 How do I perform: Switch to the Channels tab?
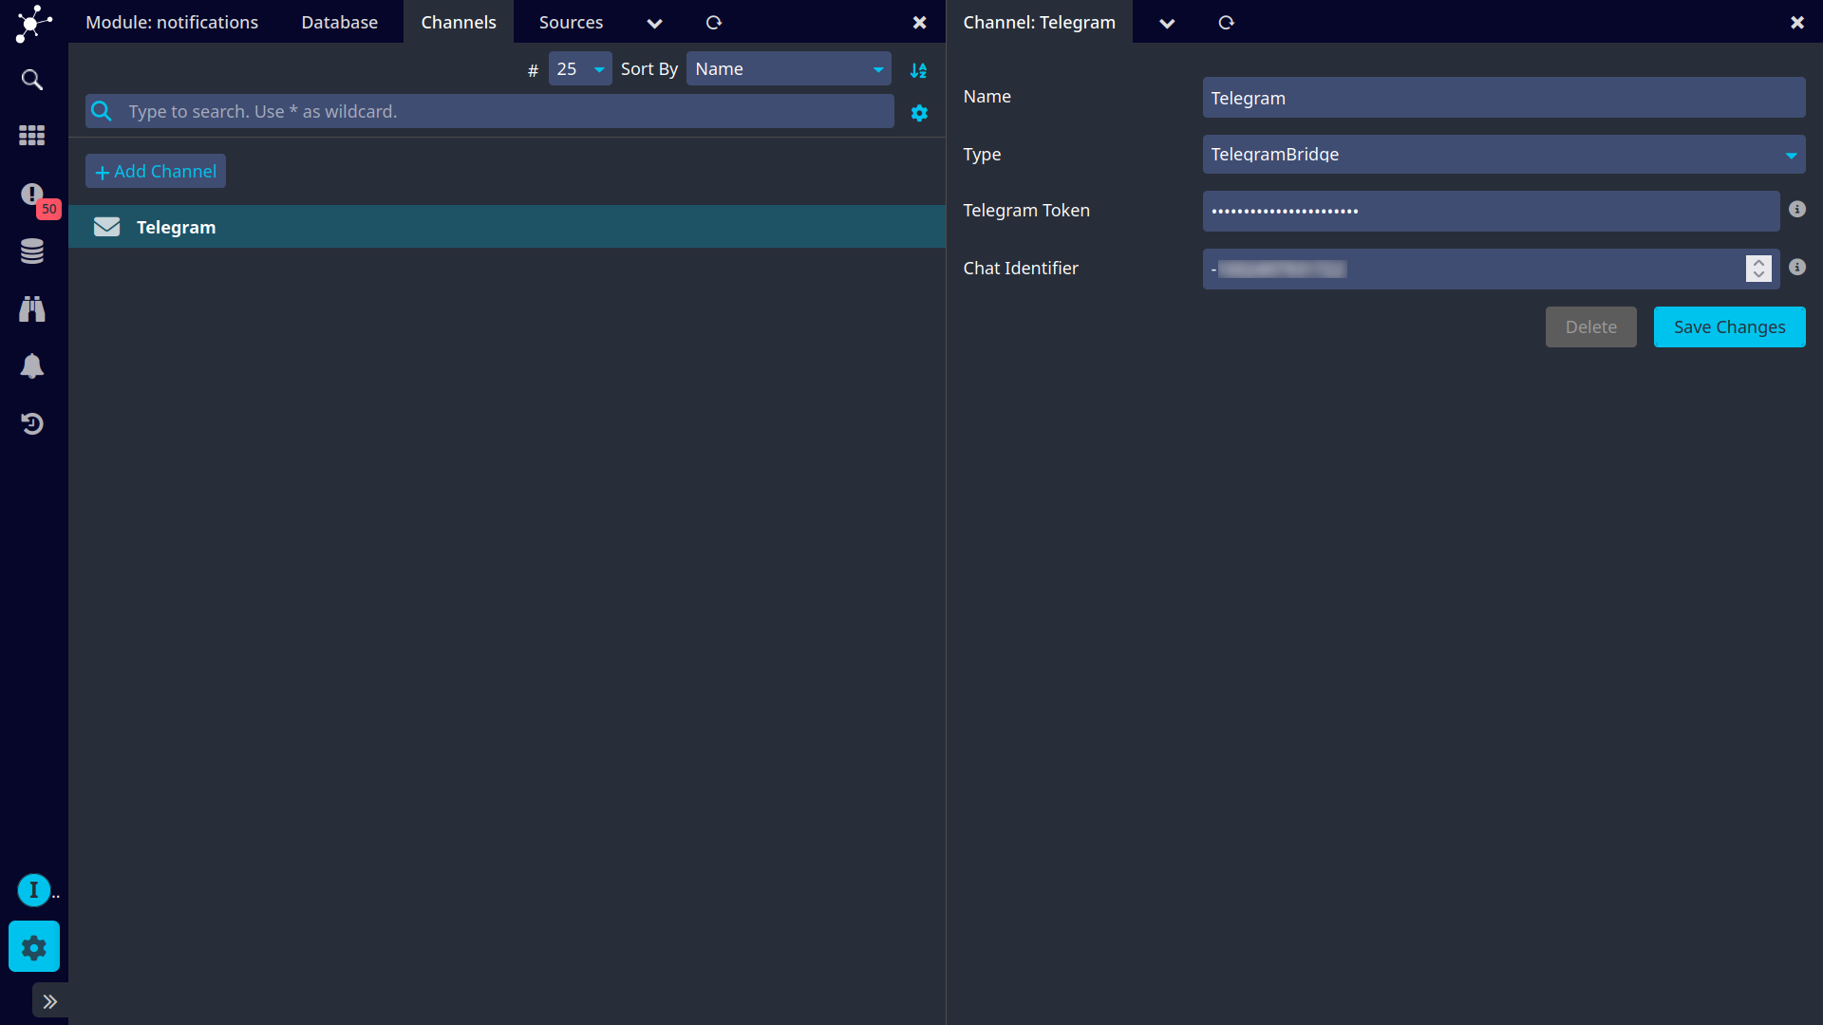tap(459, 22)
